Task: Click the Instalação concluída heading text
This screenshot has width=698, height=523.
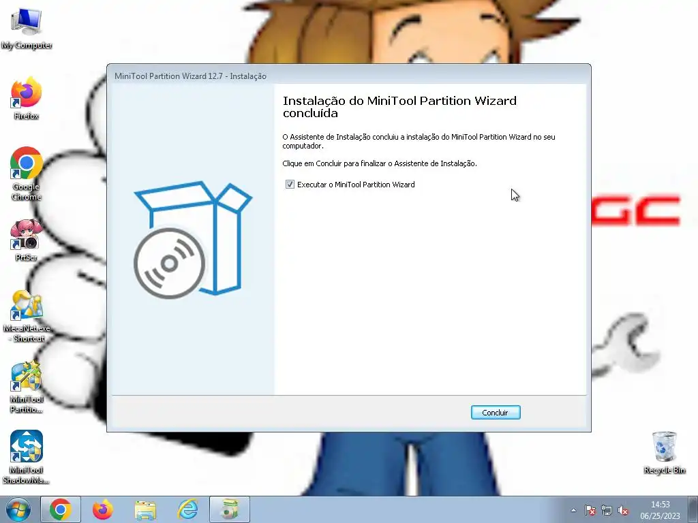Action: tap(399, 107)
